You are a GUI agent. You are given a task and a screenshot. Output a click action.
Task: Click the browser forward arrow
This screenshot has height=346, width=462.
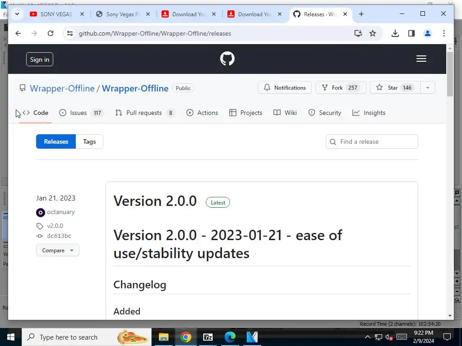(34, 33)
